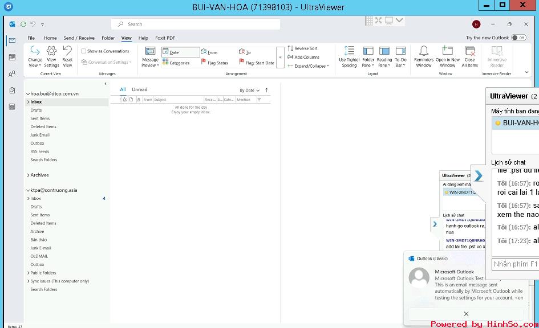The image size is (539, 328).
Task: Collapse the ktpa@sontruong.asia account
Action: [28, 190]
